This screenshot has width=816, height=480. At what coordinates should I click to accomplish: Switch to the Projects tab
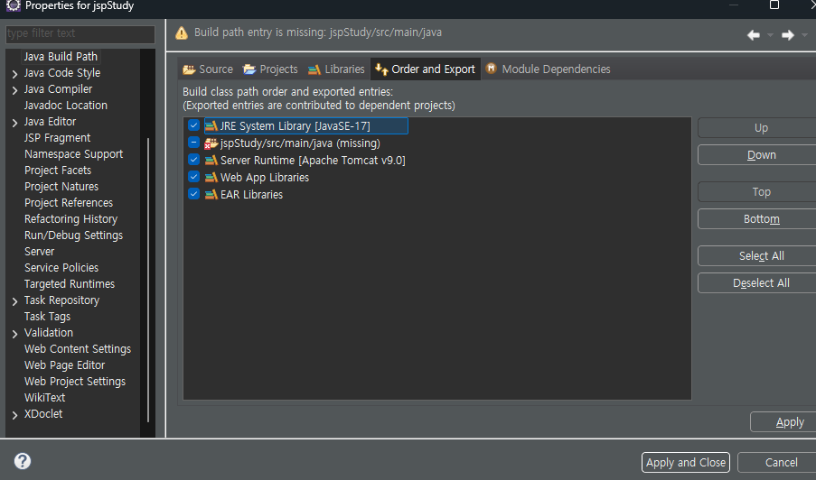point(270,69)
